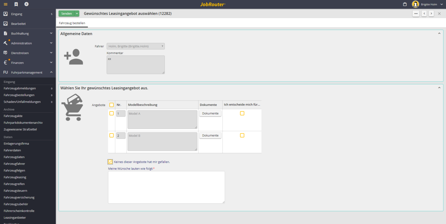Click the FU Fuhrparkmanagement icon
The height and width of the screenshot is (224, 446).
tap(5, 72)
